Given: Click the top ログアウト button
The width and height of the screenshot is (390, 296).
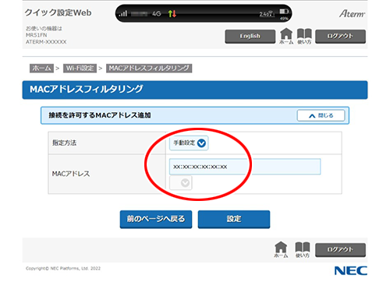Looking at the screenshot, I should (x=340, y=37).
